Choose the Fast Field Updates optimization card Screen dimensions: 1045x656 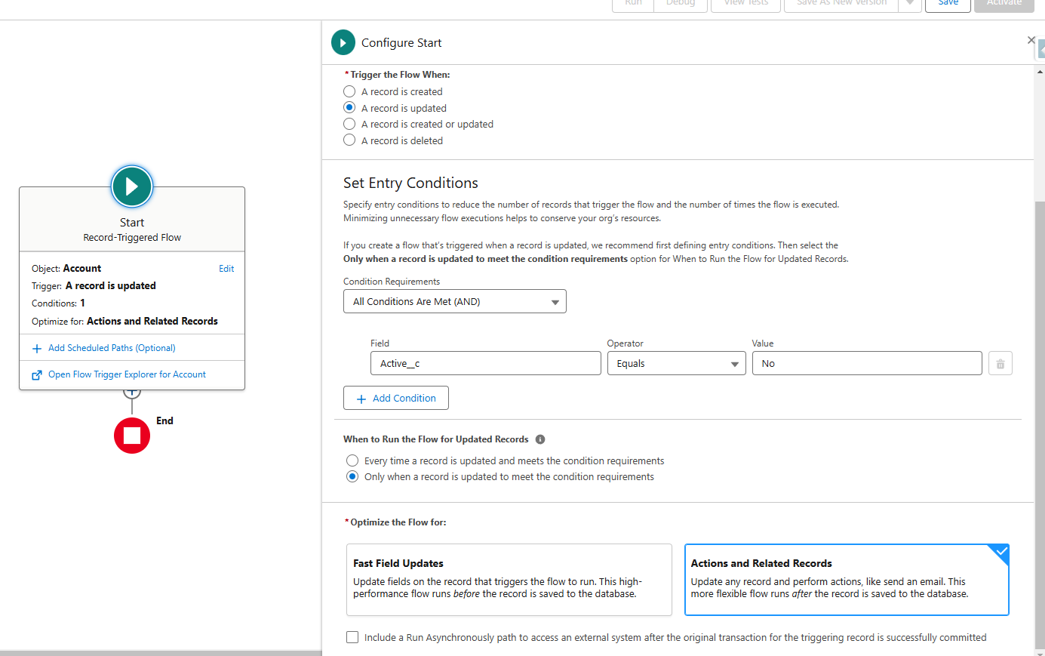click(x=509, y=580)
